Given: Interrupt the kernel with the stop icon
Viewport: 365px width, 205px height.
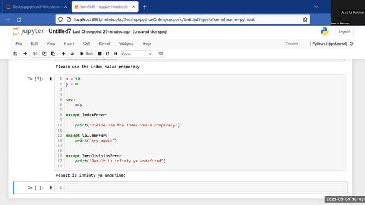Looking at the screenshot, I should coord(99,54).
